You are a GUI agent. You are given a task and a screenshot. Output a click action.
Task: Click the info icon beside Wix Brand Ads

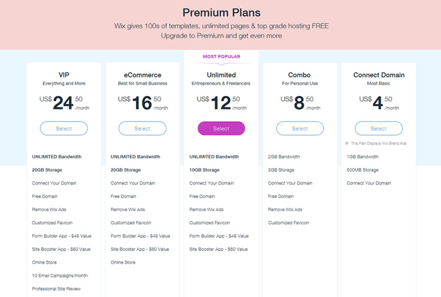348,143
